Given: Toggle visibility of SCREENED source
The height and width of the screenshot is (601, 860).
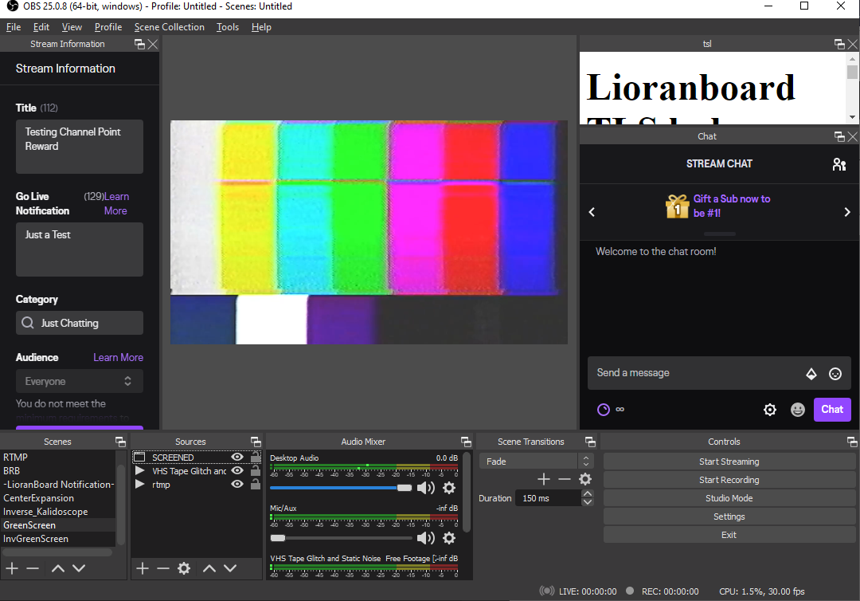Looking at the screenshot, I should pyautogui.click(x=237, y=458).
